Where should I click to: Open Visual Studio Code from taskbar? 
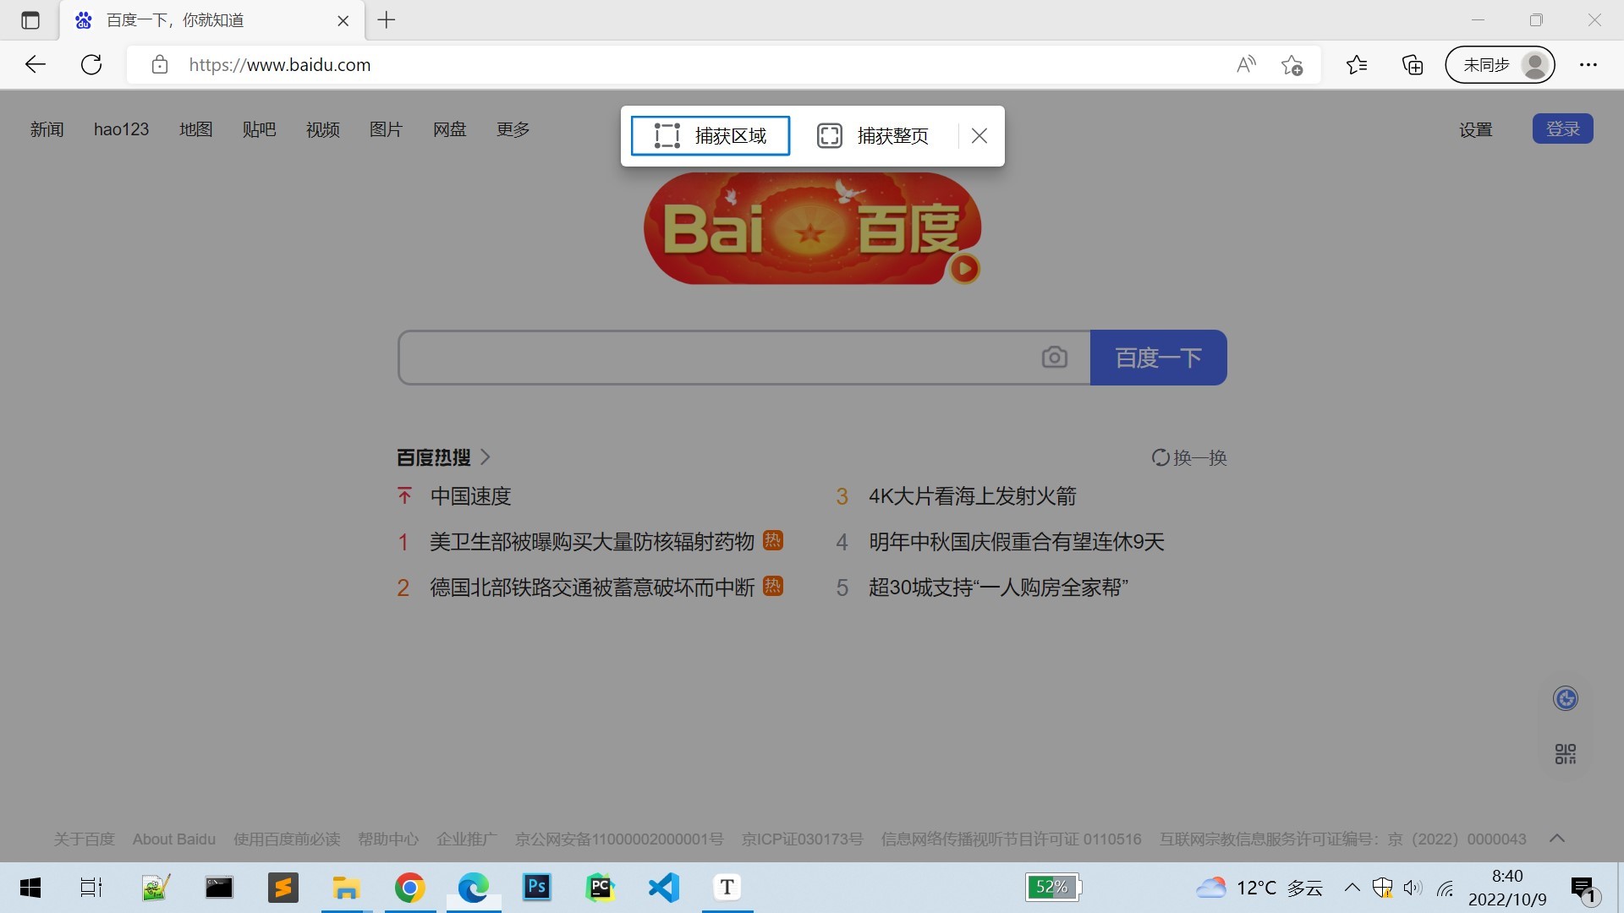[664, 888]
